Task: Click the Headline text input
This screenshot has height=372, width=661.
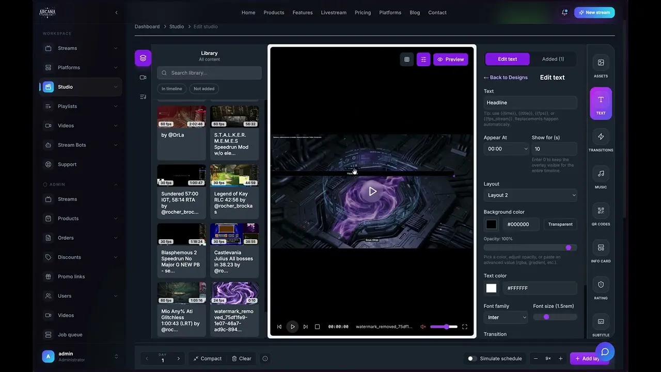Action: tap(530, 102)
